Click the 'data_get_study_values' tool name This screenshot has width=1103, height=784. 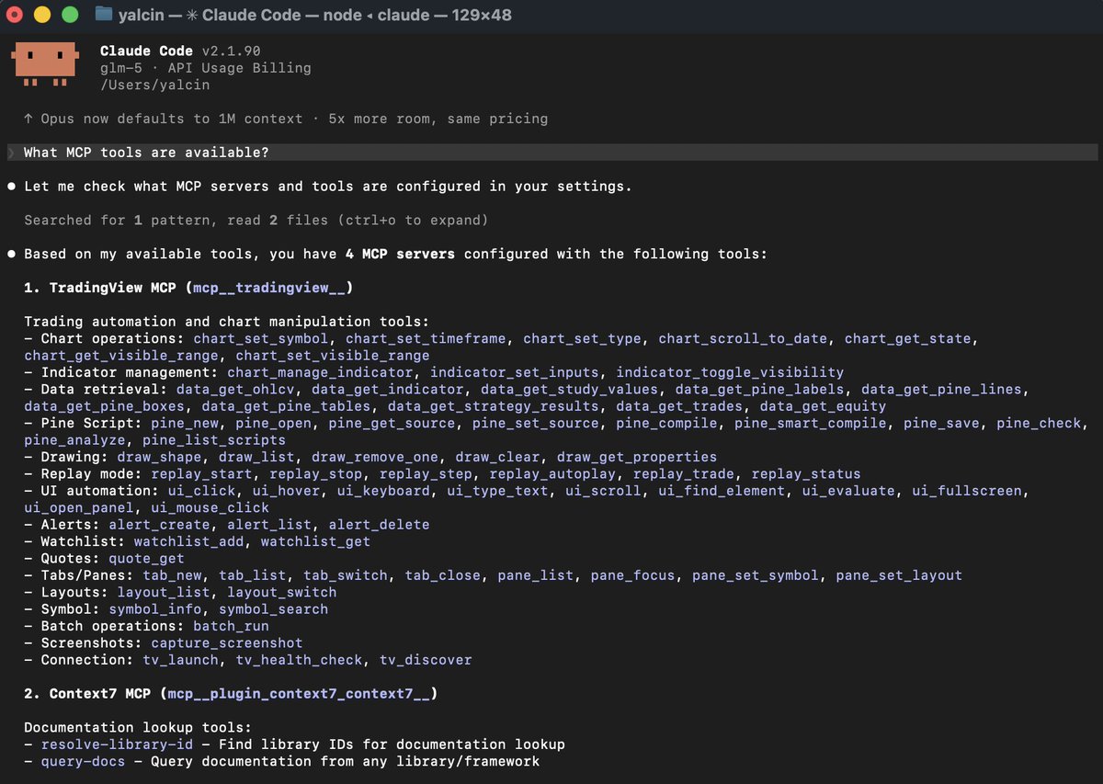click(x=570, y=390)
